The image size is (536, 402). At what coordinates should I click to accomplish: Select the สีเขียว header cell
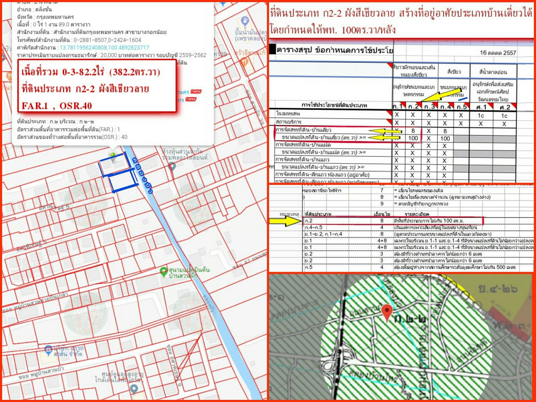454,72
